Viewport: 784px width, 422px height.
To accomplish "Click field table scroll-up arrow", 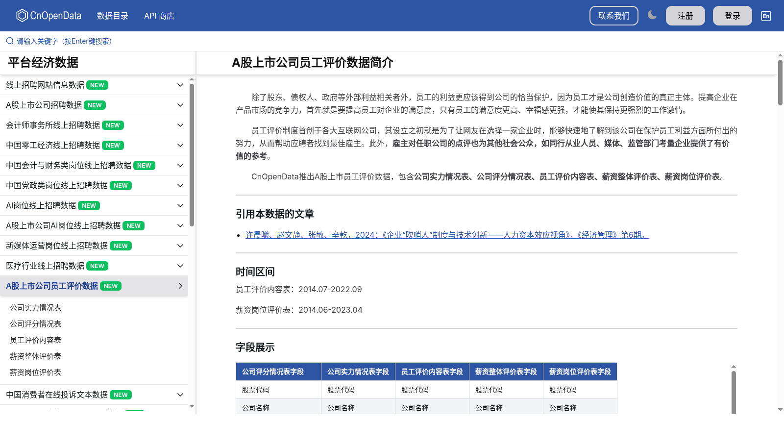I will [734, 367].
